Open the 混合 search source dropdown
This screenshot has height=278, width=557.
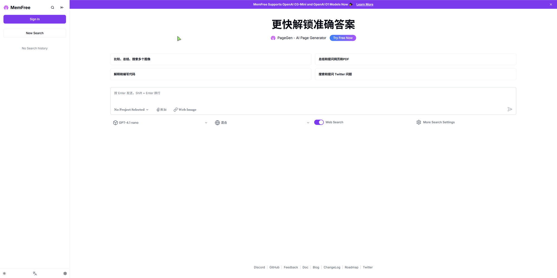click(262, 123)
